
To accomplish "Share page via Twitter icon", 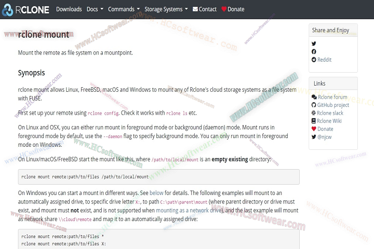I will tap(314, 44).
